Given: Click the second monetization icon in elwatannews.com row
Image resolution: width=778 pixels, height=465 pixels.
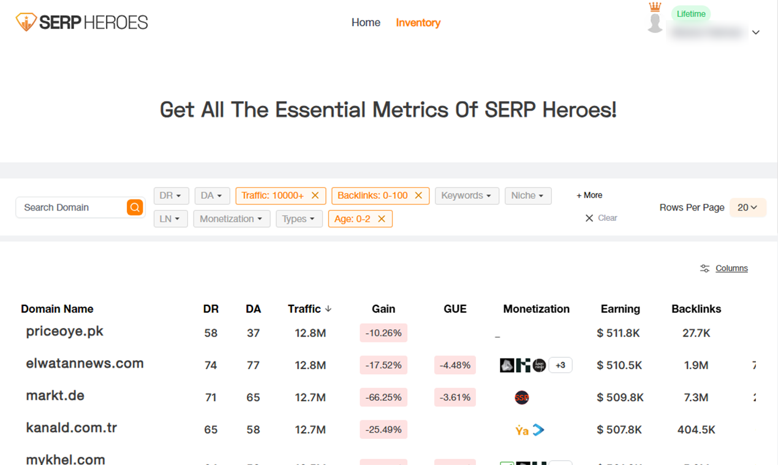Looking at the screenshot, I should [523, 365].
